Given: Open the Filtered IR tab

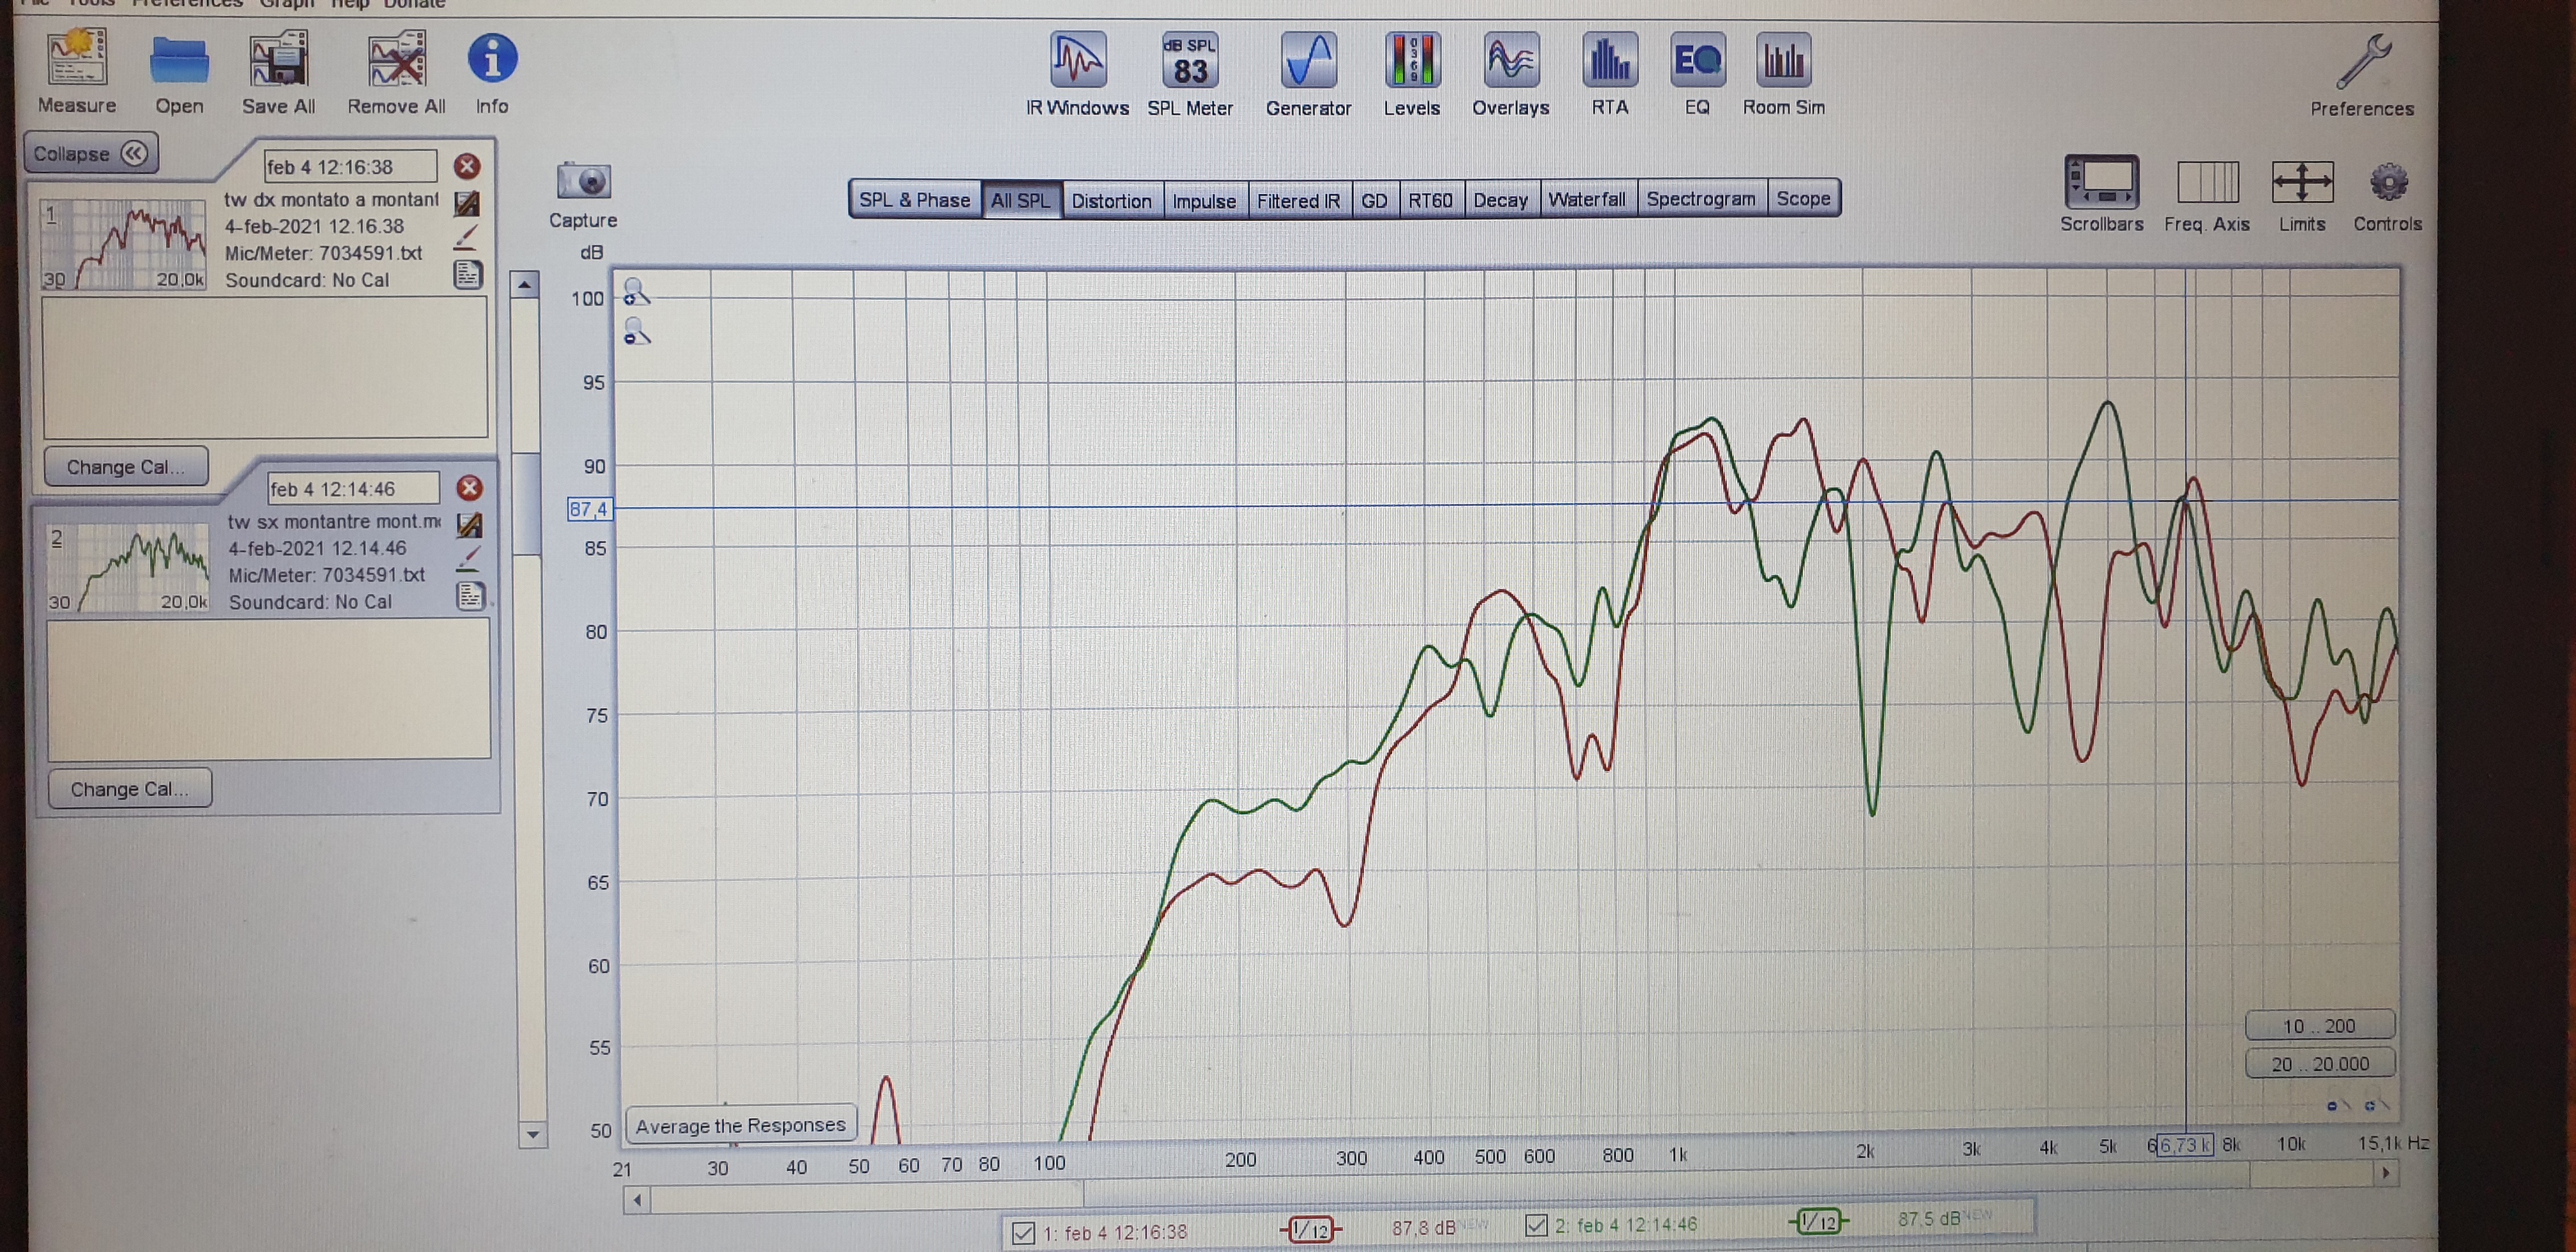Looking at the screenshot, I should pos(1298,201).
